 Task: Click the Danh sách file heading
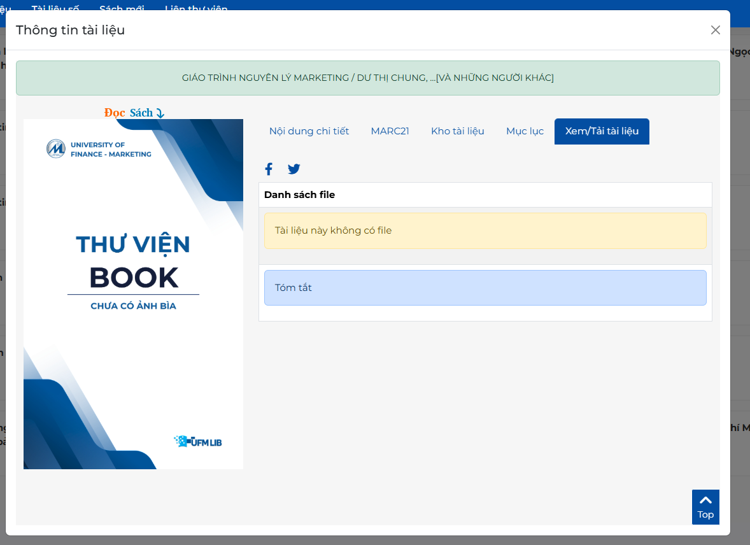pos(299,195)
